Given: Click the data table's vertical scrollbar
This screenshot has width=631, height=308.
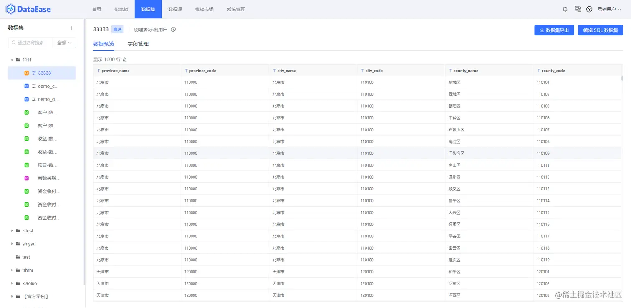Looking at the screenshot, I should (622, 78).
